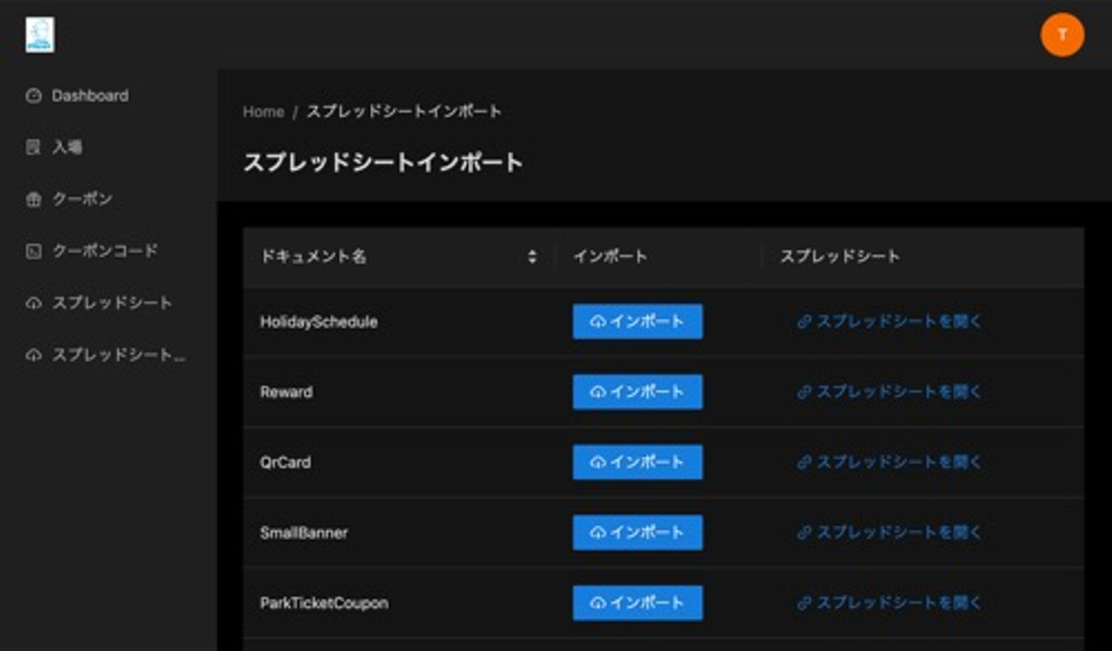Import the Reward document

(637, 392)
